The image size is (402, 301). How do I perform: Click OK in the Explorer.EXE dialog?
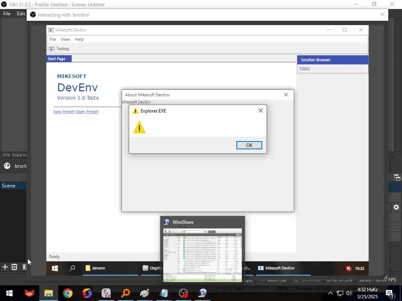(x=249, y=145)
